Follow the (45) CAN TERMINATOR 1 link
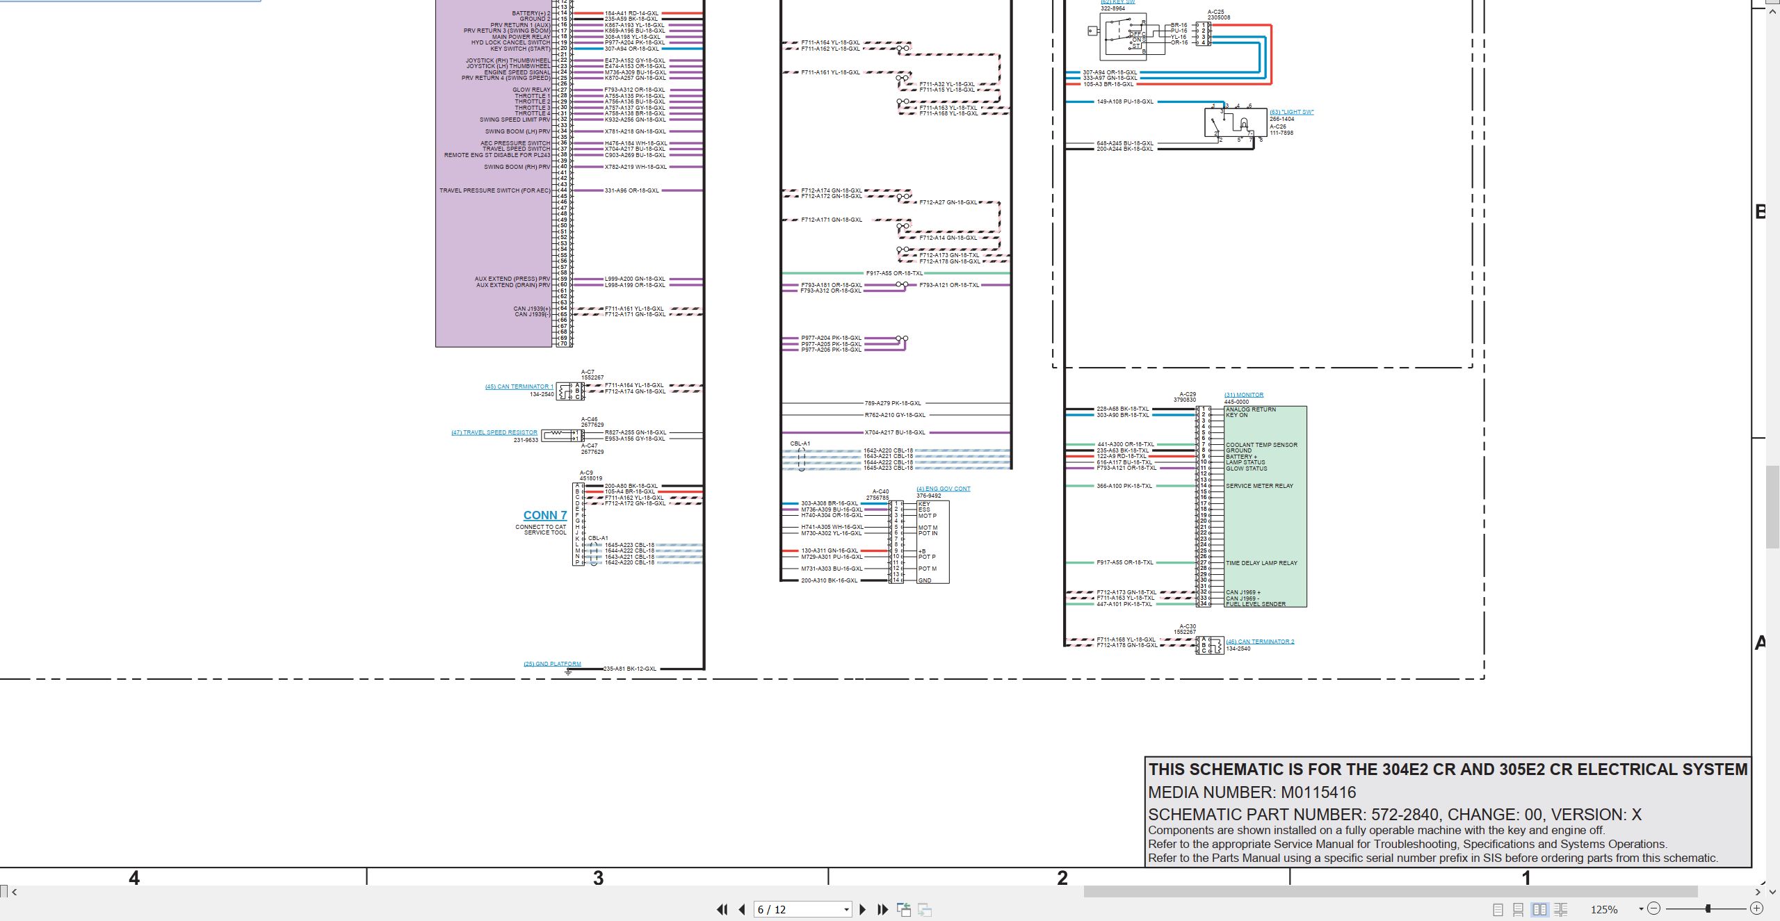This screenshot has width=1780, height=921. click(519, 386)
